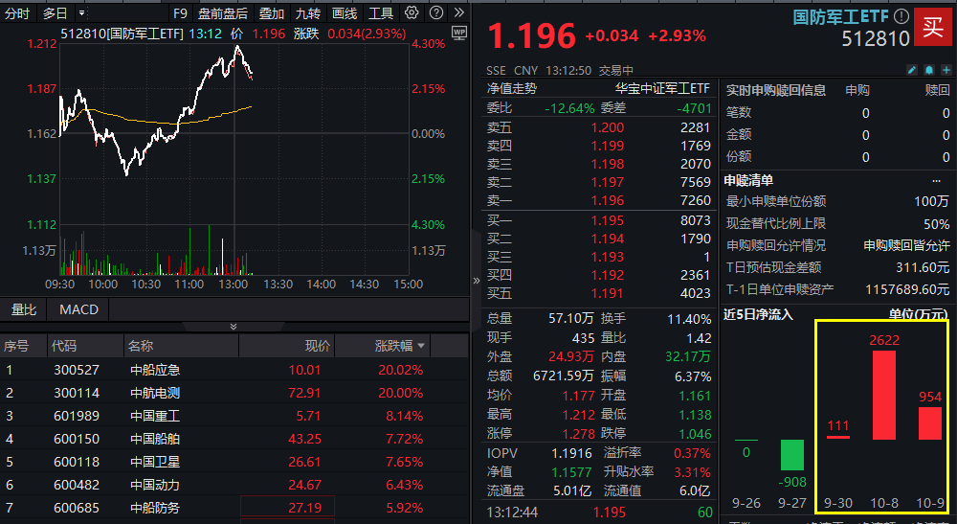
Task: Open the dropdown arrow next to 多日
Action: click(80, 13)
